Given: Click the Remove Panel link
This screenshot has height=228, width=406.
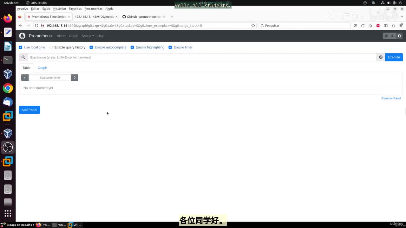Looking at the screenshot, I should tap(391, 98).
